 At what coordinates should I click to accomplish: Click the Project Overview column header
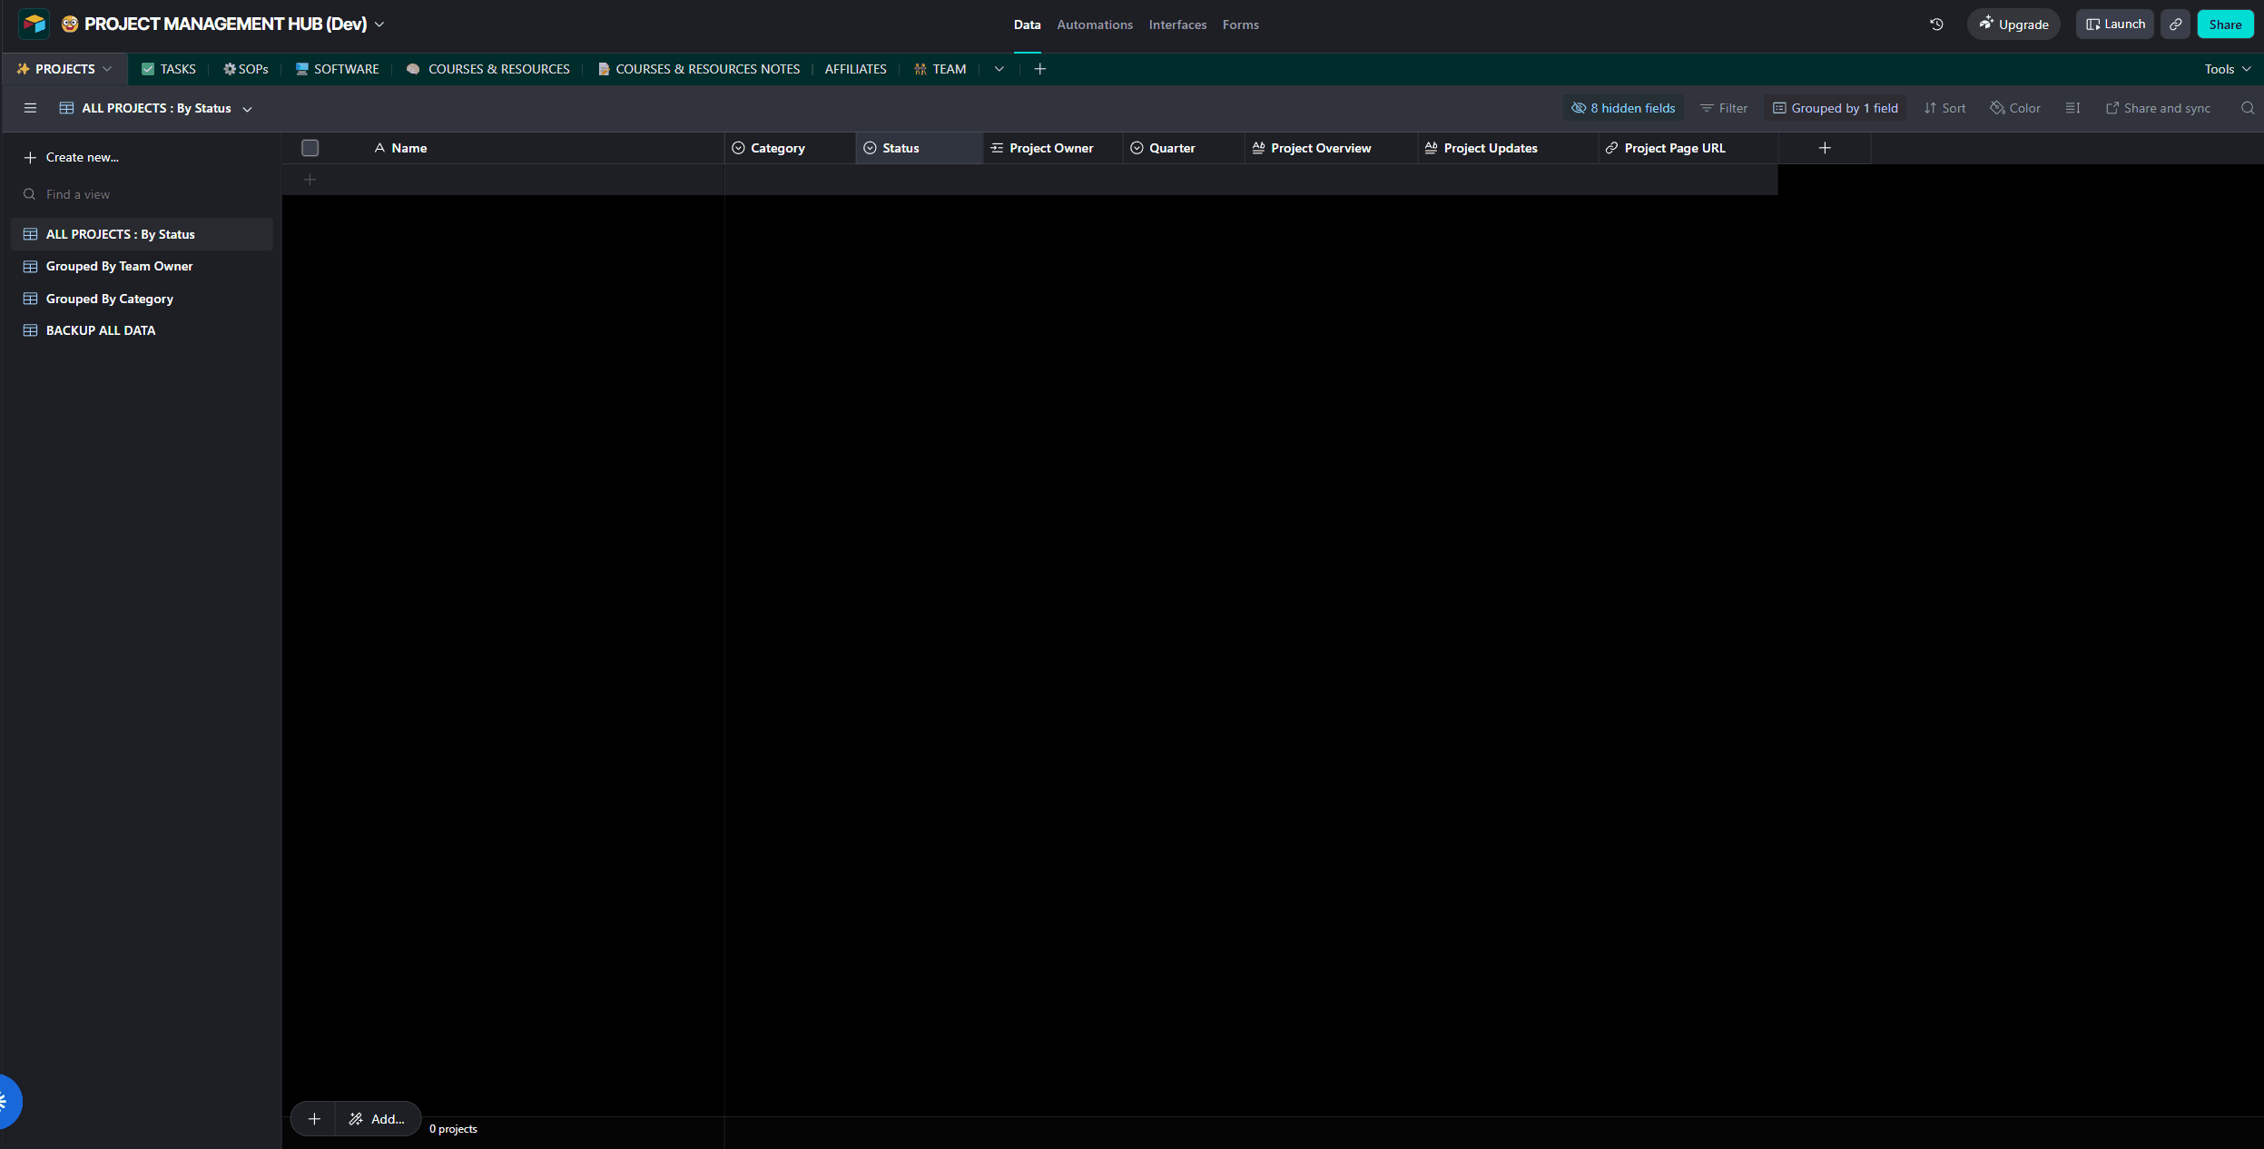click(1331, 148)
